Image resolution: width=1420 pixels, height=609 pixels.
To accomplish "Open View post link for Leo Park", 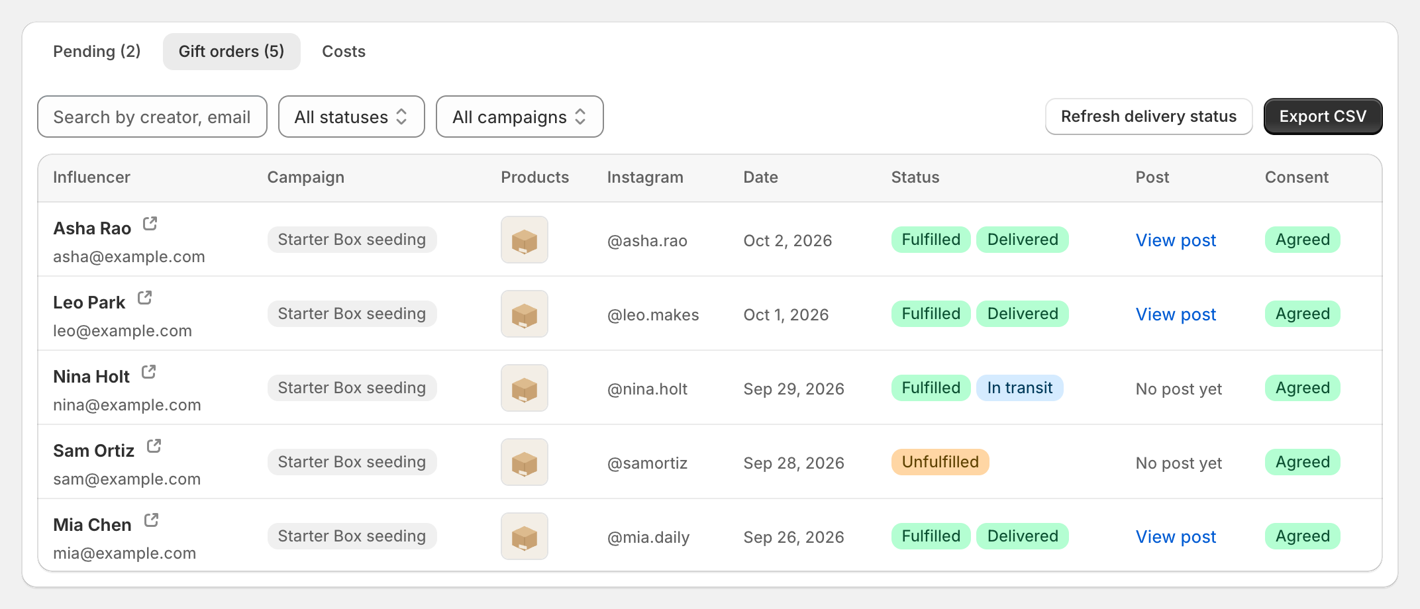I will tap(1176, 314).
